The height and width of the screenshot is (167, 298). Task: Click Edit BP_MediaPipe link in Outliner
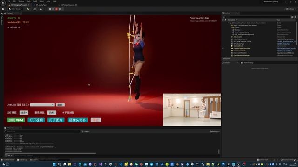(x=284, y=44)
